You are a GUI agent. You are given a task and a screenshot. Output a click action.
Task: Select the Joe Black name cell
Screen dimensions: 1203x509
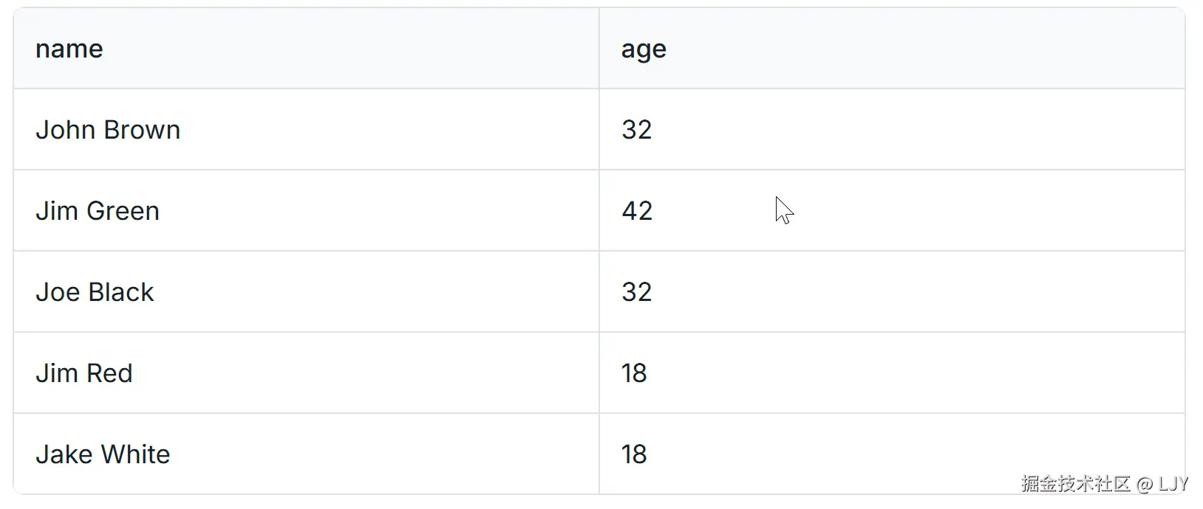pos(95,292)
